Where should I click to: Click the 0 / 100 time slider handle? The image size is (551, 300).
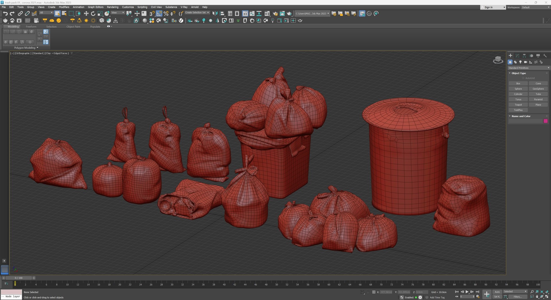click(x=19, y=278)
